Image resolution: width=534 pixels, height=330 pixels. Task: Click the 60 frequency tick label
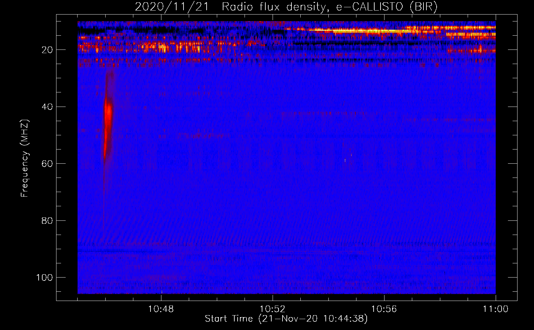tap(47, 164)
